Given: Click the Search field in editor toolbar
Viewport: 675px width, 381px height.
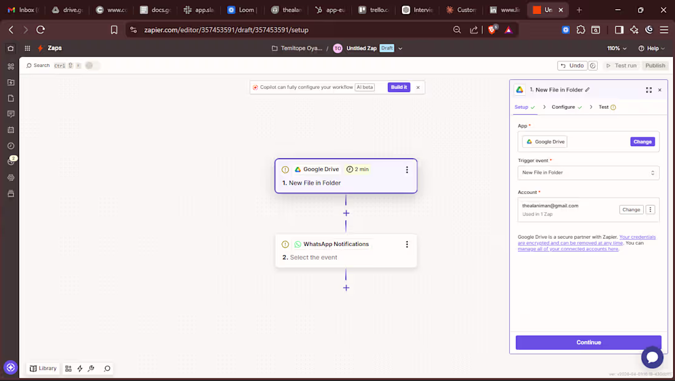Looking at the screenshot, I should (38, 66).
